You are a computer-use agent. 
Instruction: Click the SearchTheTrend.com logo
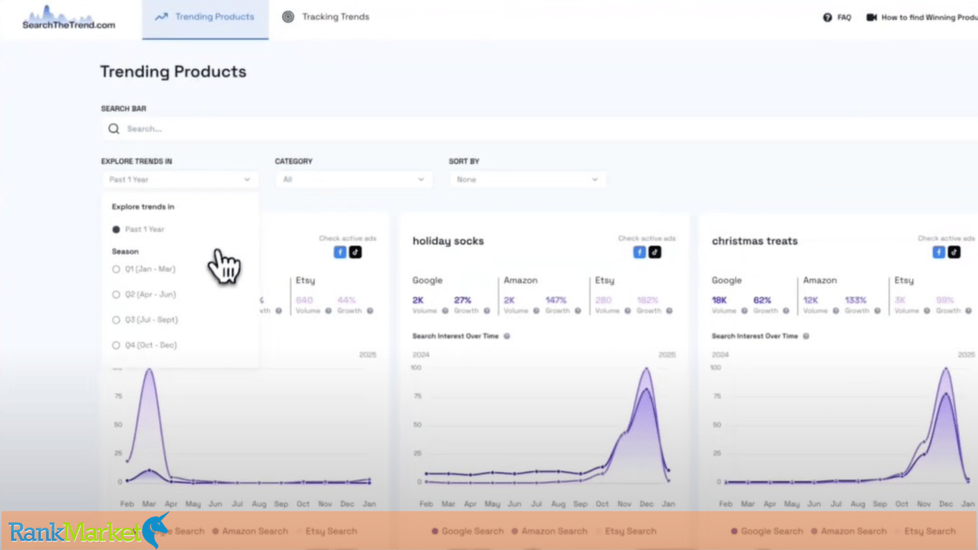coord(69,17)
